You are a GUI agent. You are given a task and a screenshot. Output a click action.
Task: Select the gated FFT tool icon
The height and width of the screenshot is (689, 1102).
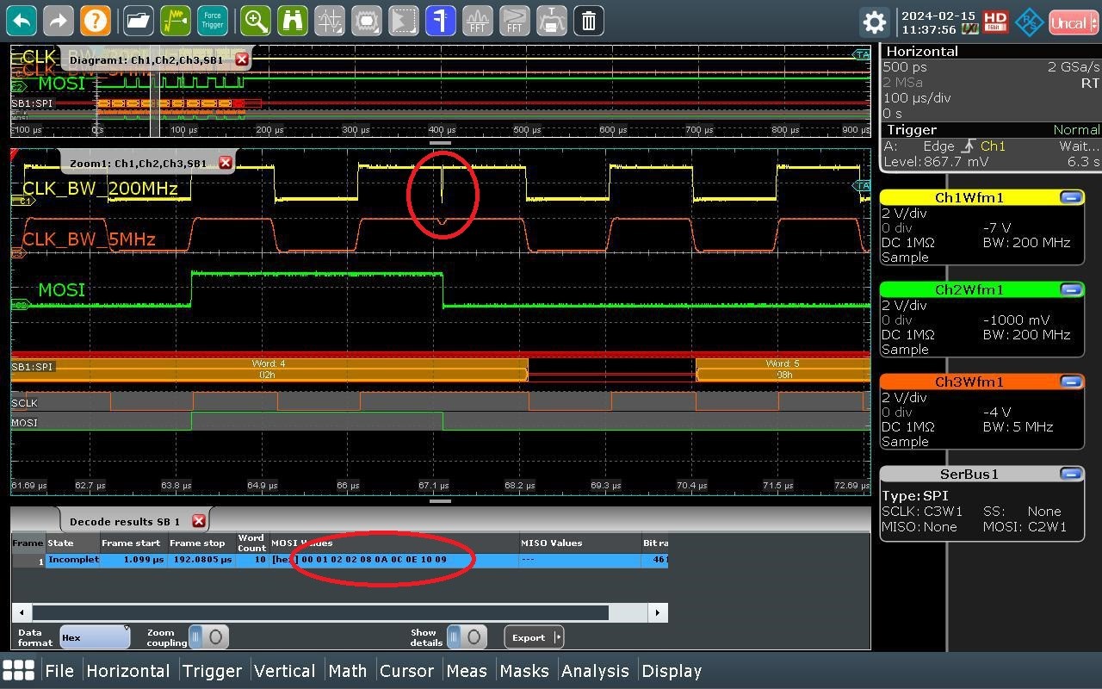tap(515, 21)
